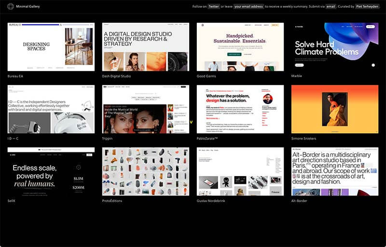Open the Minimal Gallery home link
The image size is (386, 247).
[x=28, y=6]
